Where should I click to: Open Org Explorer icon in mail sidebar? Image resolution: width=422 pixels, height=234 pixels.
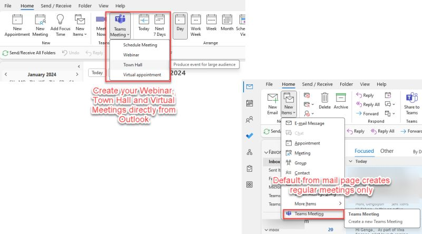(250, 152)
